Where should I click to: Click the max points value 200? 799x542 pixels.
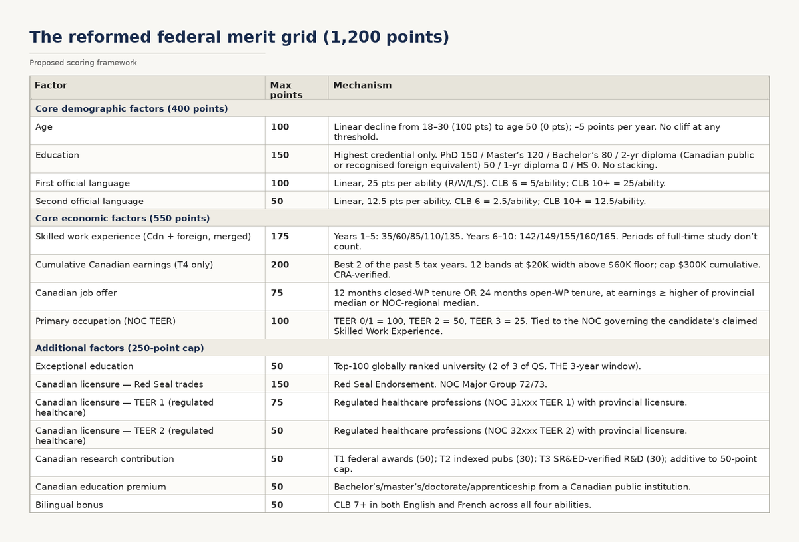coord(280,265)
